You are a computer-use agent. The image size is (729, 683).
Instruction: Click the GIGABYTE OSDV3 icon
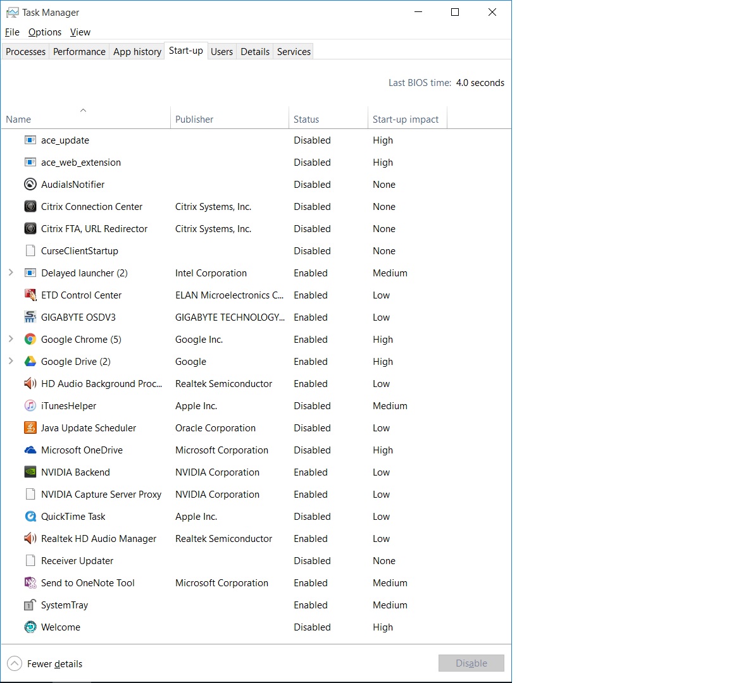pos(30,317)
